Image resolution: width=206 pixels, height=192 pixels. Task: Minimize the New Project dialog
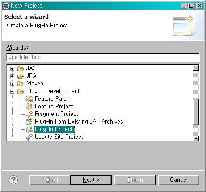point(185,6)
